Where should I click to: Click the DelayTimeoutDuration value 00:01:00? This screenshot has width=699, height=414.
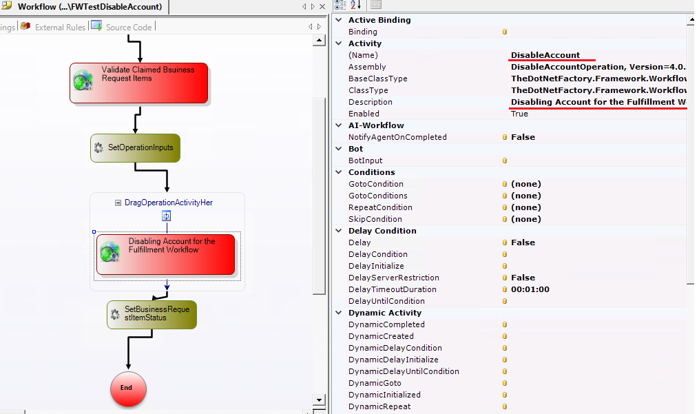coord(530,289)
